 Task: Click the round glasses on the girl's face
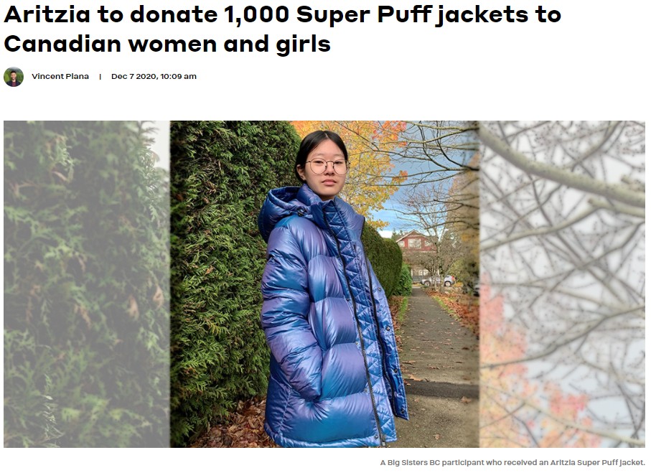(x=327, y=166)
